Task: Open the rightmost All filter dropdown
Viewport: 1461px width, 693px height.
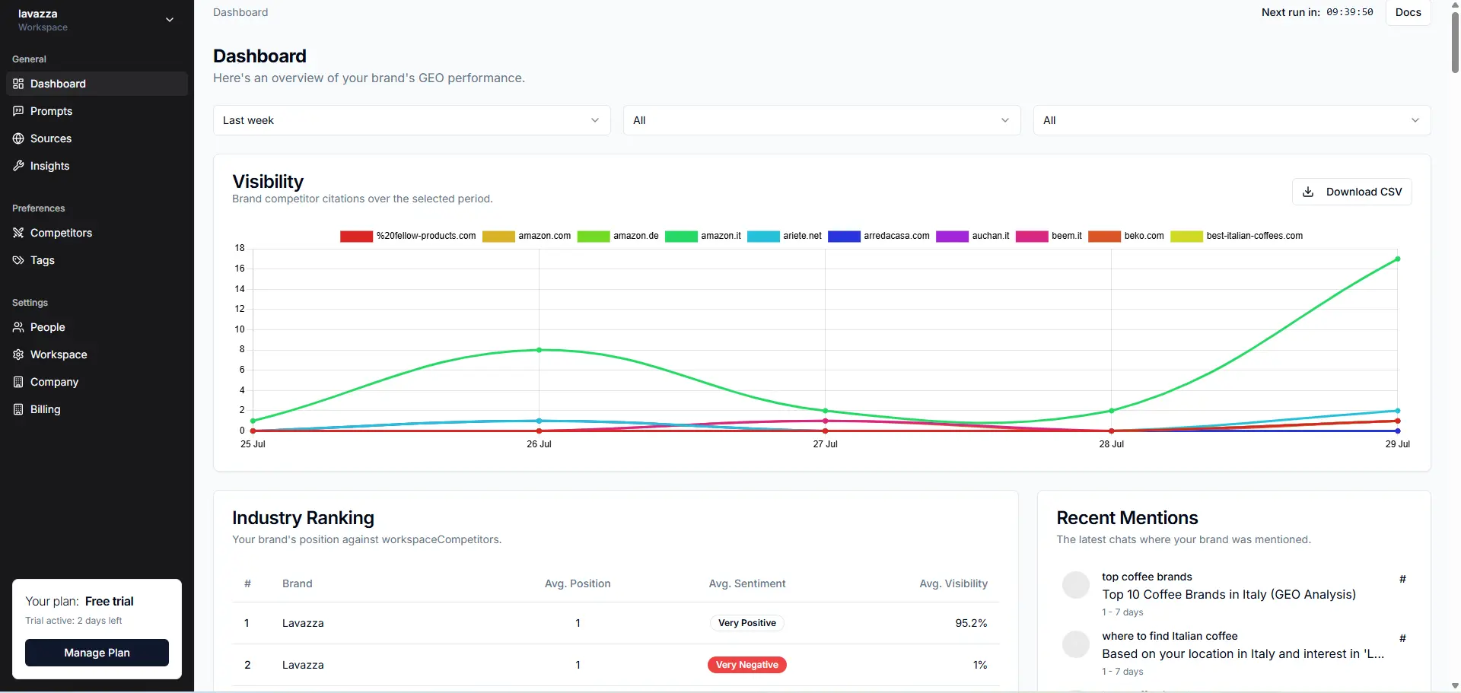Action: coord(1232,120)
